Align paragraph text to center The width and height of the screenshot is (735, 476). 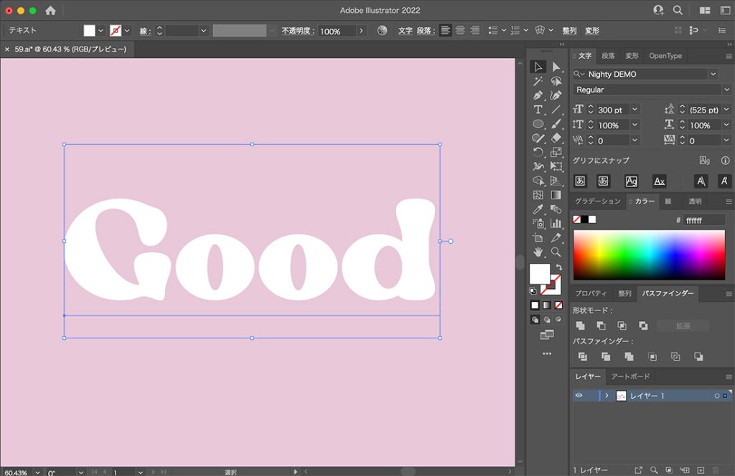coord(460,31)
